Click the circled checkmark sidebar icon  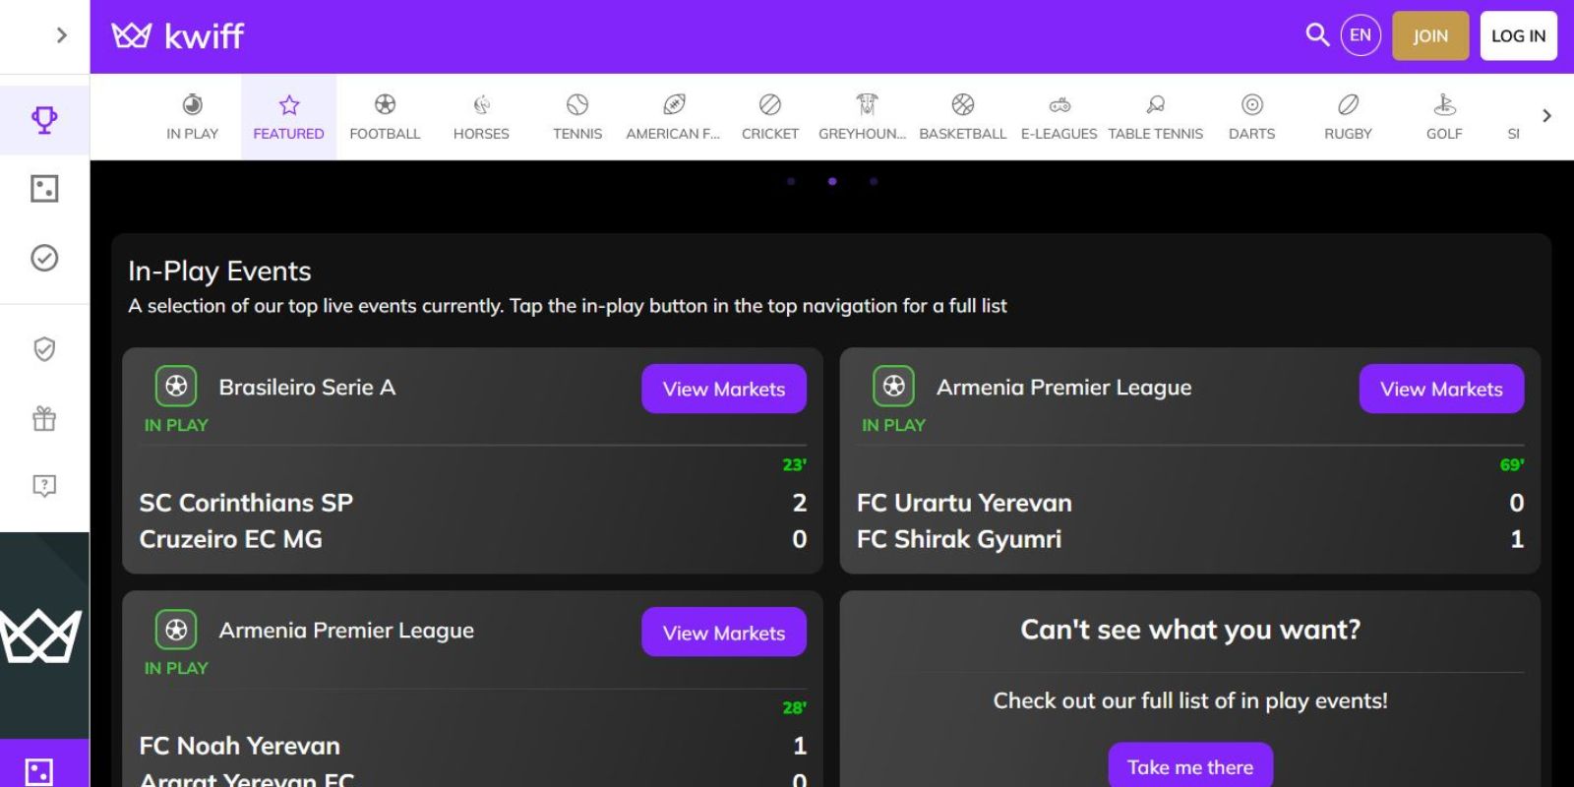tap(44, 258)
